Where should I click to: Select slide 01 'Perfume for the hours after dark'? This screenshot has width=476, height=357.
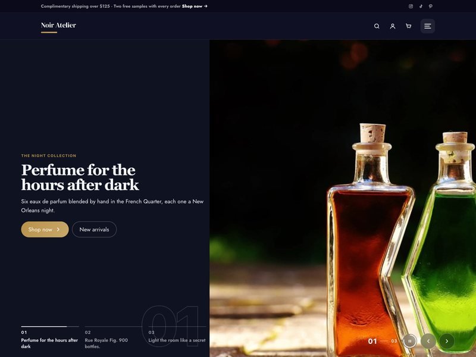click(50, 338)
